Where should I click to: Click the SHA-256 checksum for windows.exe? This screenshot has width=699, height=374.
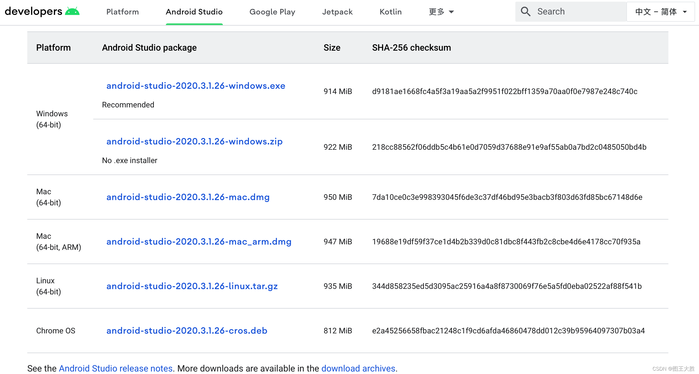504,91
